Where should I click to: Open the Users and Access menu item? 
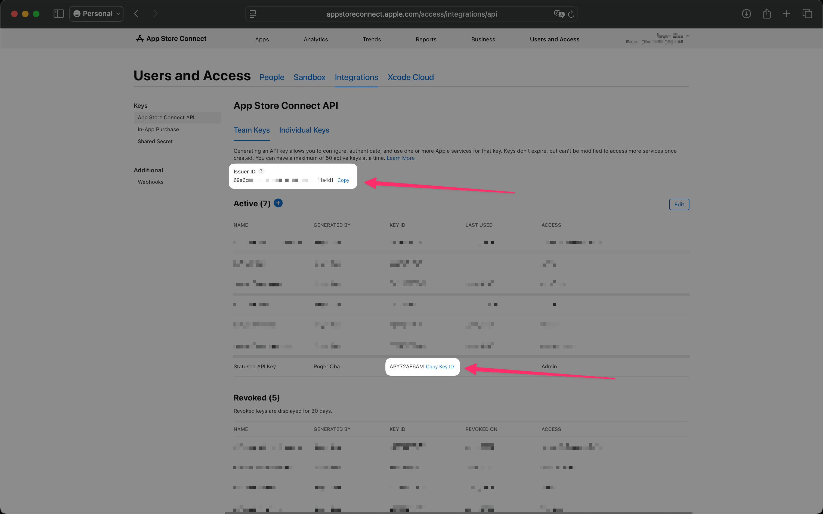tap(555, 39)
